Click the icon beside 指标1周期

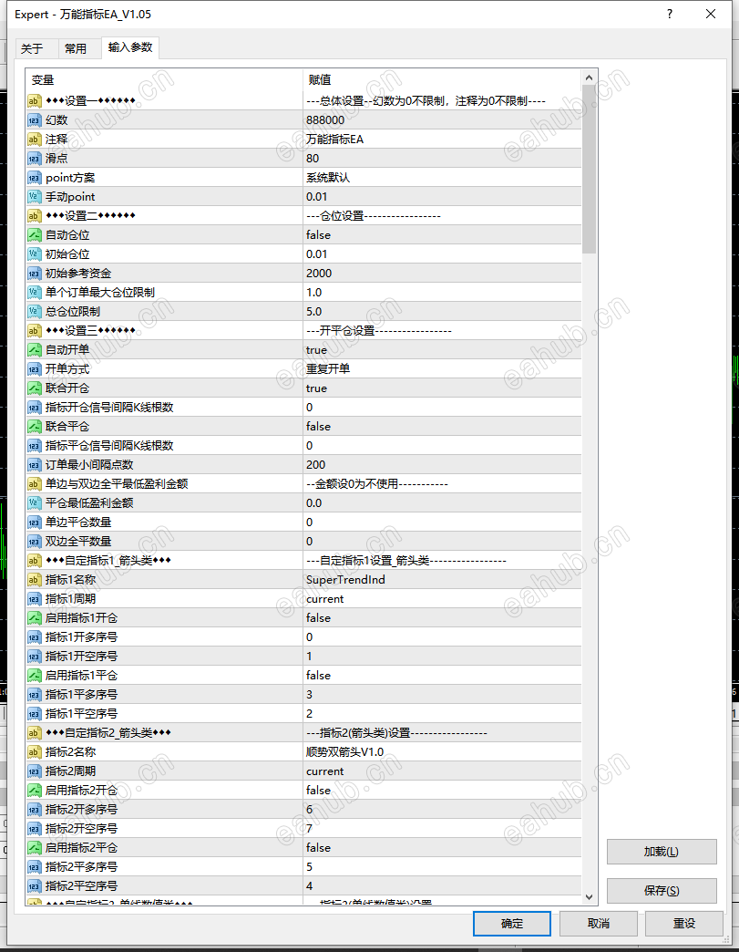click(x=34, y=598)
